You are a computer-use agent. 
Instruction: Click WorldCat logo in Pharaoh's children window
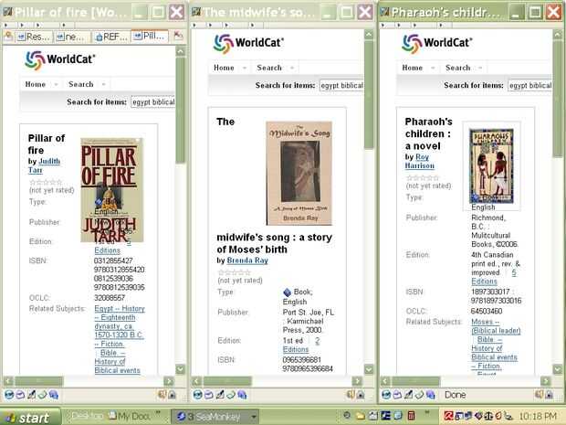pyautogui.click(x=436, y=43)
